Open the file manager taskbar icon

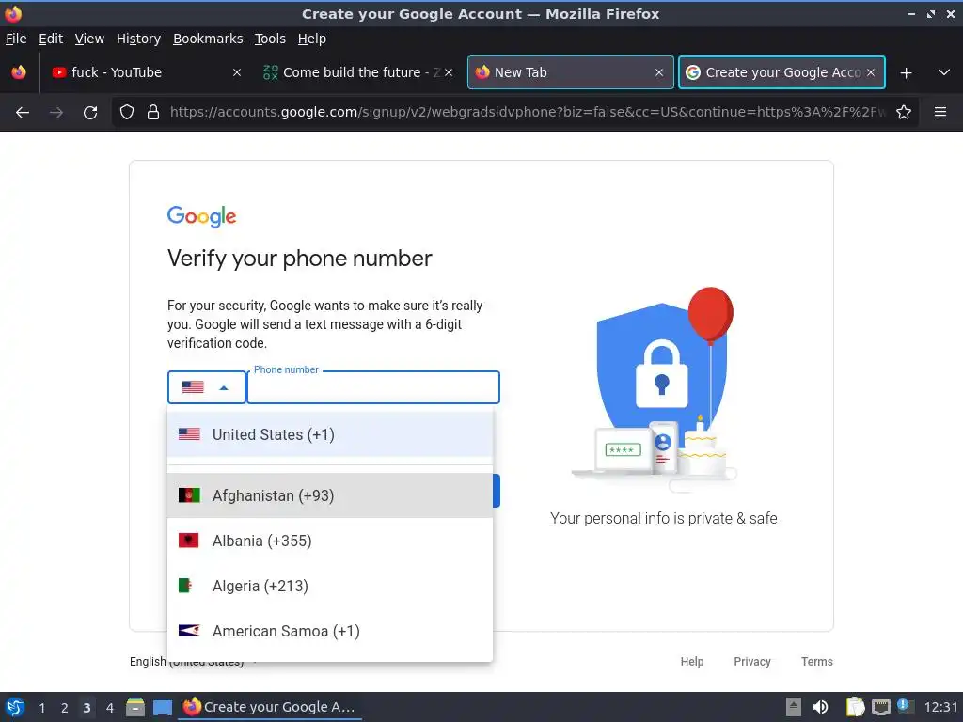coord(135,707)
